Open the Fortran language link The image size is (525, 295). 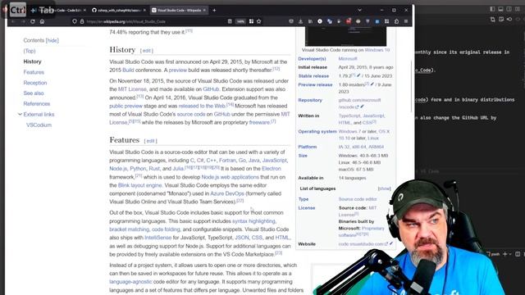tap(227, 161)
